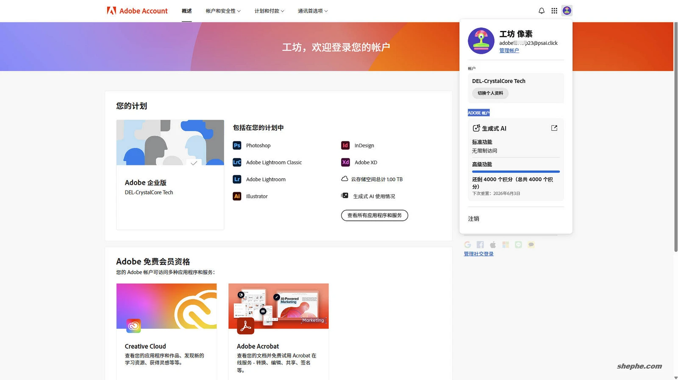Click the 无限制访问 text
This screenshot has height=380, width=678.
[x=484, y=151]
